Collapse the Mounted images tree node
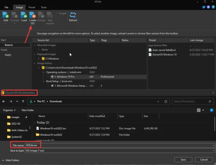 coord(35,45)
